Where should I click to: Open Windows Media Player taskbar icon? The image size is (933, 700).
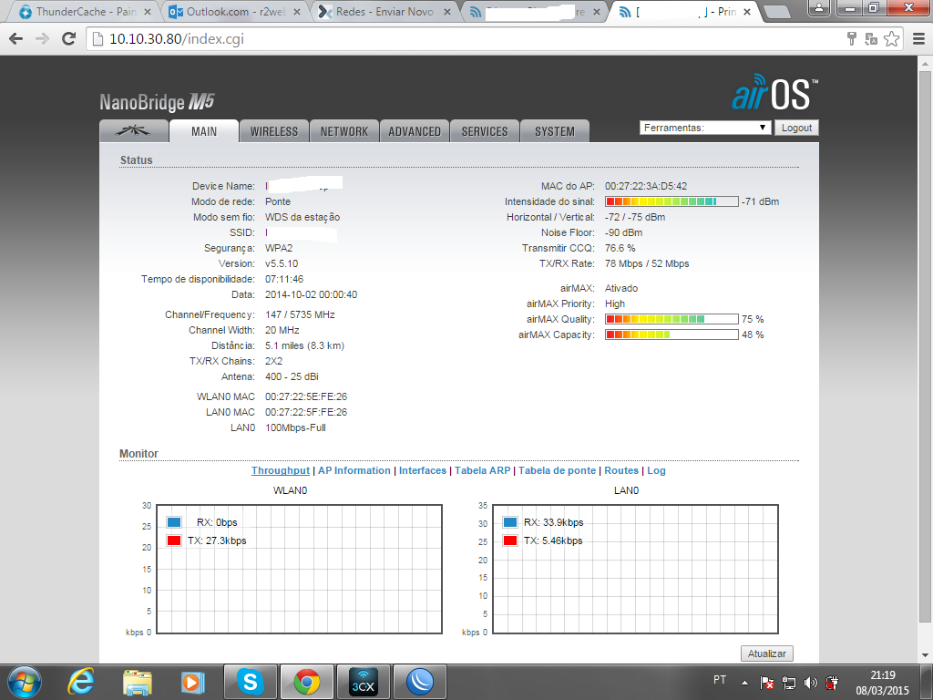[x=193, y=682]
